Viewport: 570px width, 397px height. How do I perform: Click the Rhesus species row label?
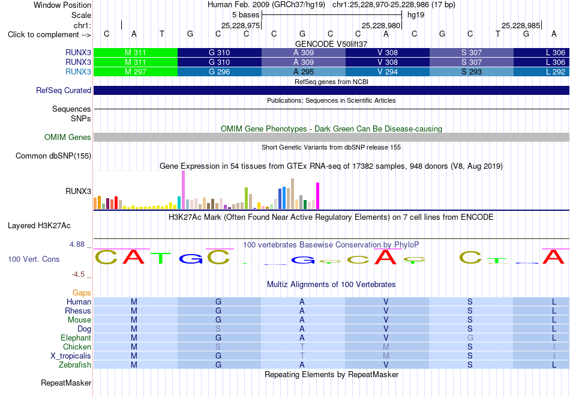click(x=78, y=311)
